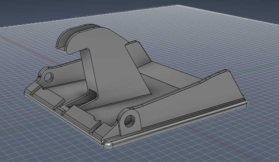
Task: Click the round hole in the left rear lug
Action: [x=49, y=77]
